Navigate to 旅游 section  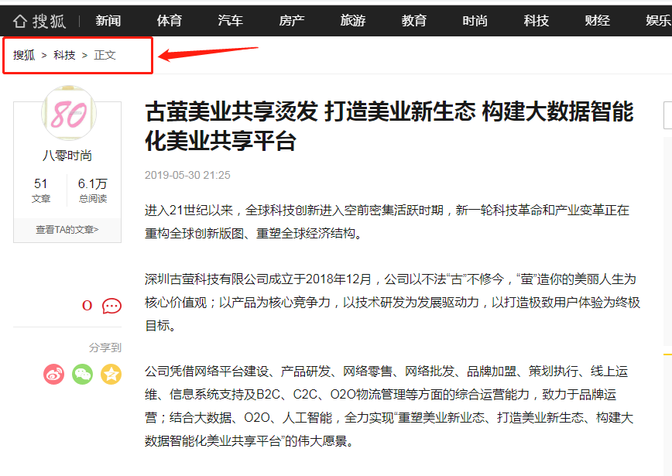(353, 21)
